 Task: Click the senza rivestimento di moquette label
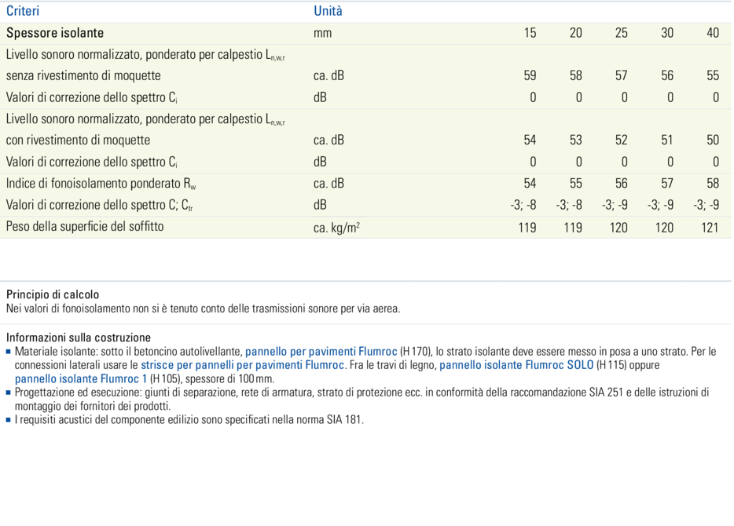83,76
